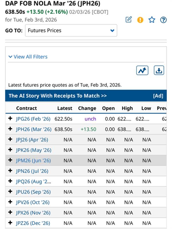
Task: Expand the JPM26 (Jun '26) row plus icon
Action: tap(11, 160)
